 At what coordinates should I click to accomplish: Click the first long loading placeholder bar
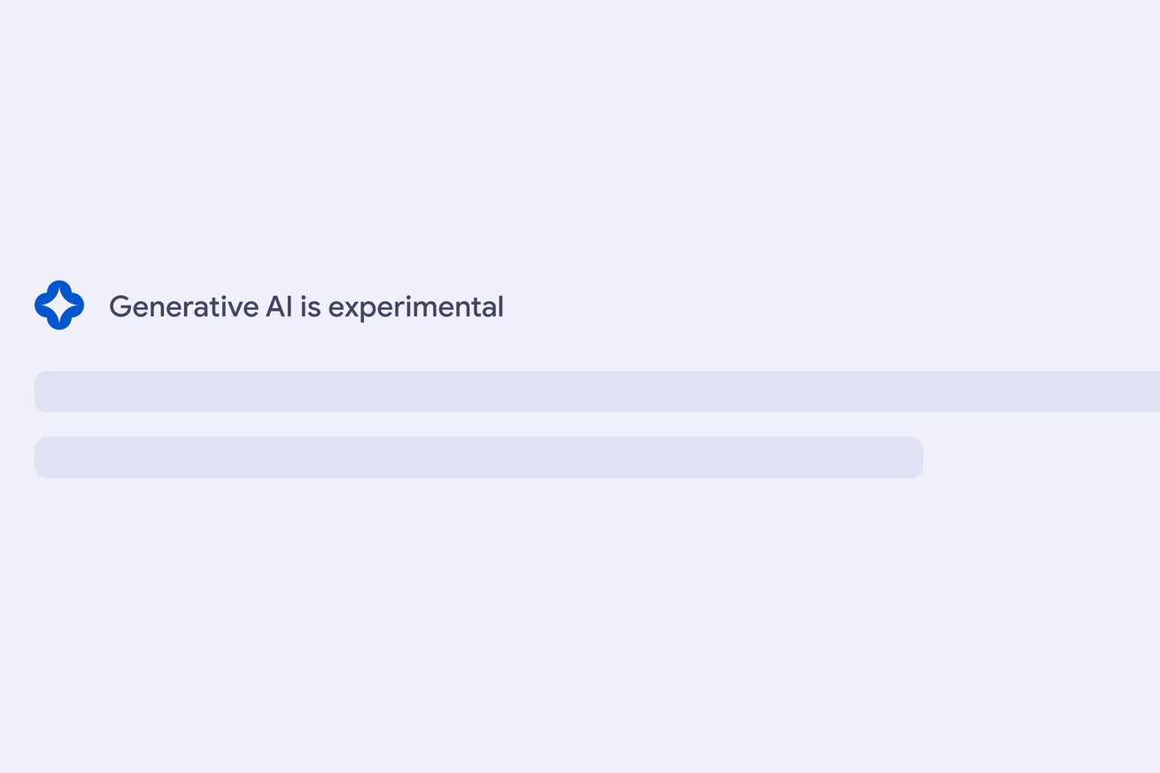tap(597, 391)
